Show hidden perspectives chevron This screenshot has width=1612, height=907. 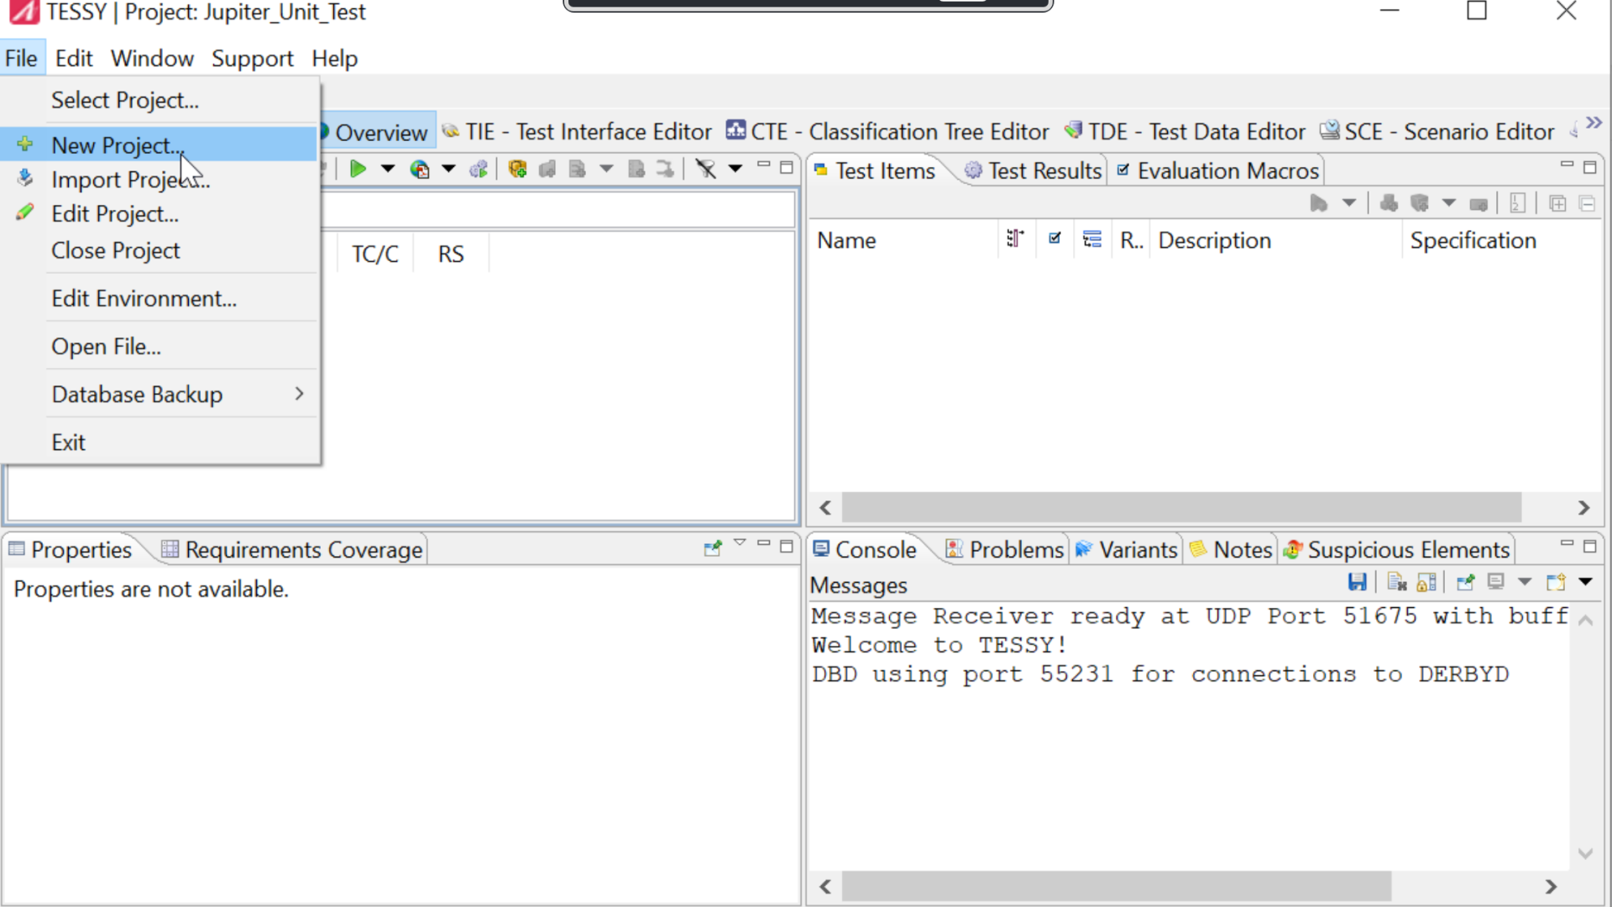tap(1594, 123)
